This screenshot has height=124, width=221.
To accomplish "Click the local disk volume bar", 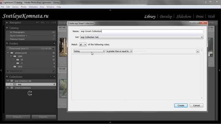I will click(31, 49).
